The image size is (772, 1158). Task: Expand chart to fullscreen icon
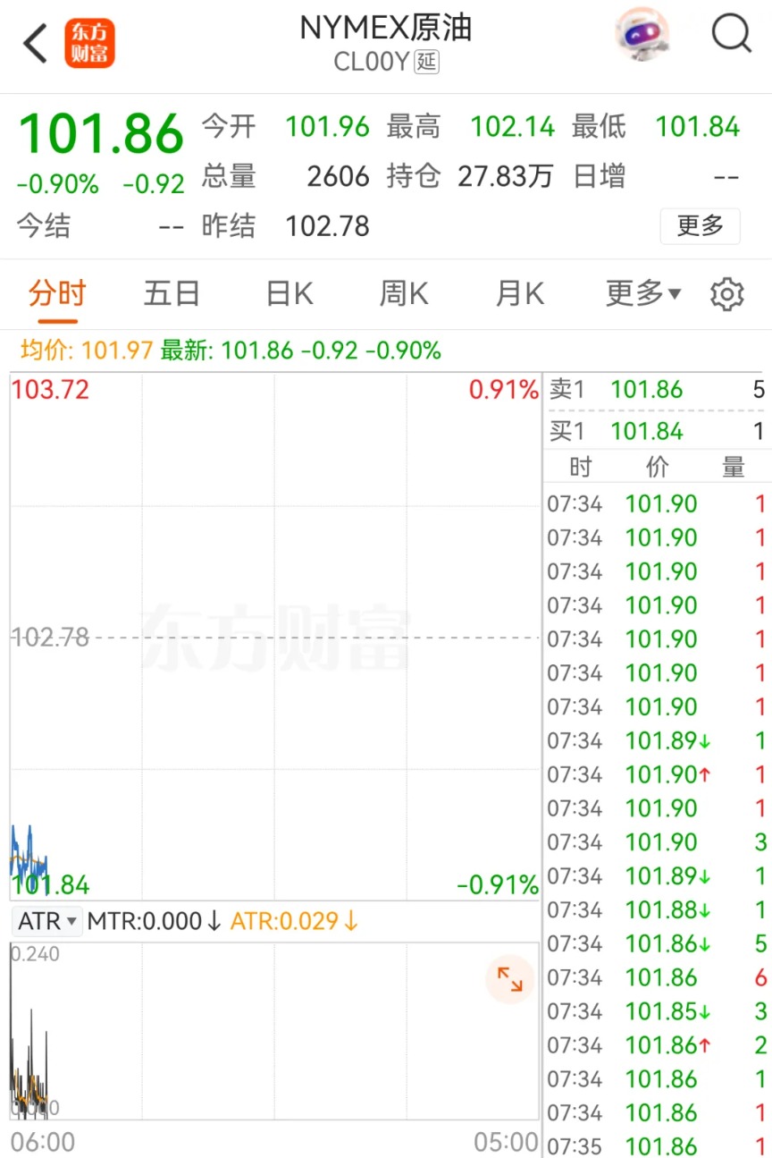(x=510, y=979)
